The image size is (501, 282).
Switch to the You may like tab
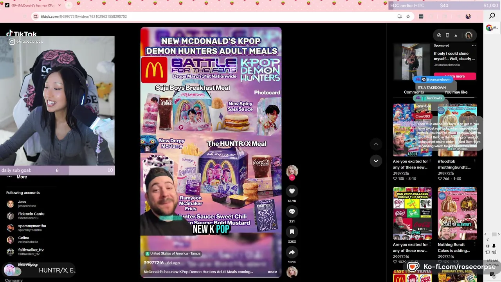point(456,92)
